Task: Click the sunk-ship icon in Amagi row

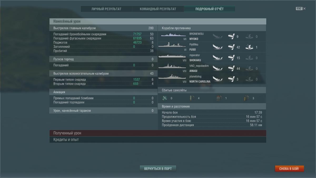Action: tap(218, 69)
